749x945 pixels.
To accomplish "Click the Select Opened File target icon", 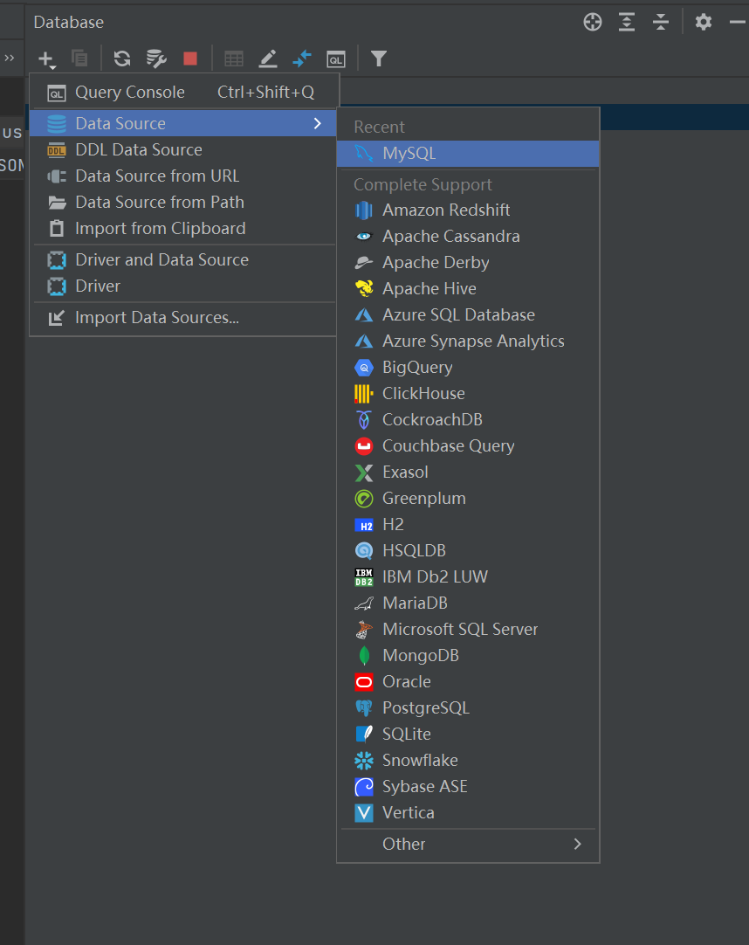I will (x=593, y=22).
